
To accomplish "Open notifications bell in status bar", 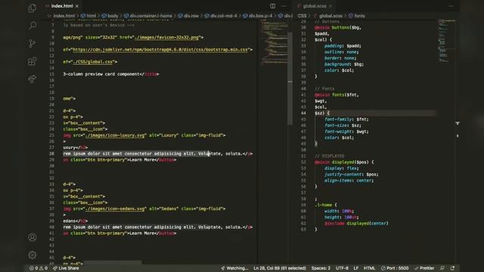I will [452, 268].
